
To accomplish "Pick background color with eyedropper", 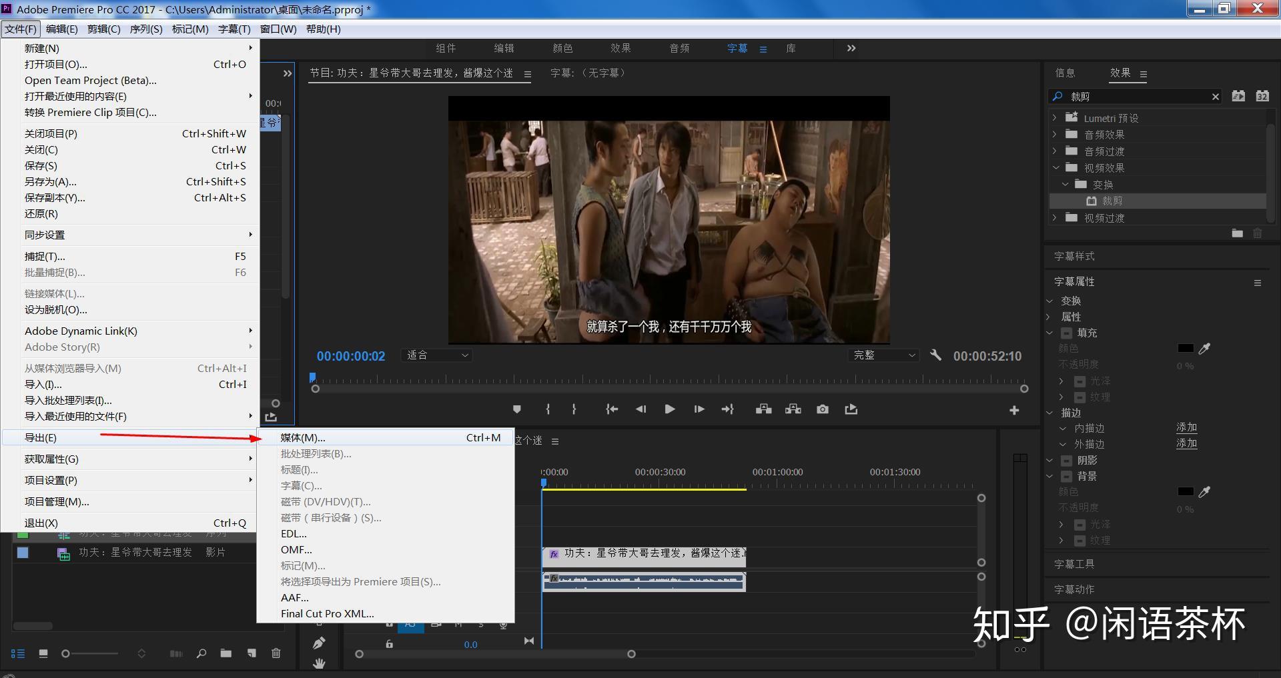I will click(x=1204, y=492).
